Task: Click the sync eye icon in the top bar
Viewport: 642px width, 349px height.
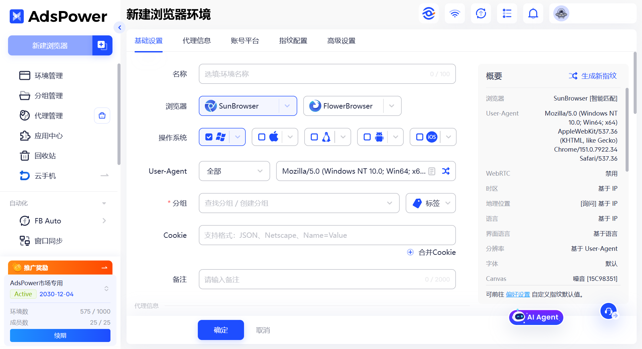Action: 428,13
